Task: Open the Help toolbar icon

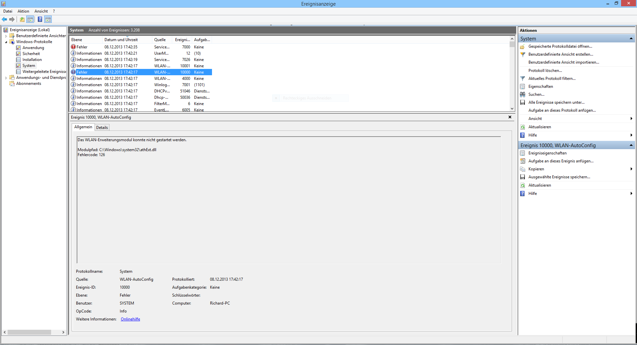Action: (x=40, y=20)
